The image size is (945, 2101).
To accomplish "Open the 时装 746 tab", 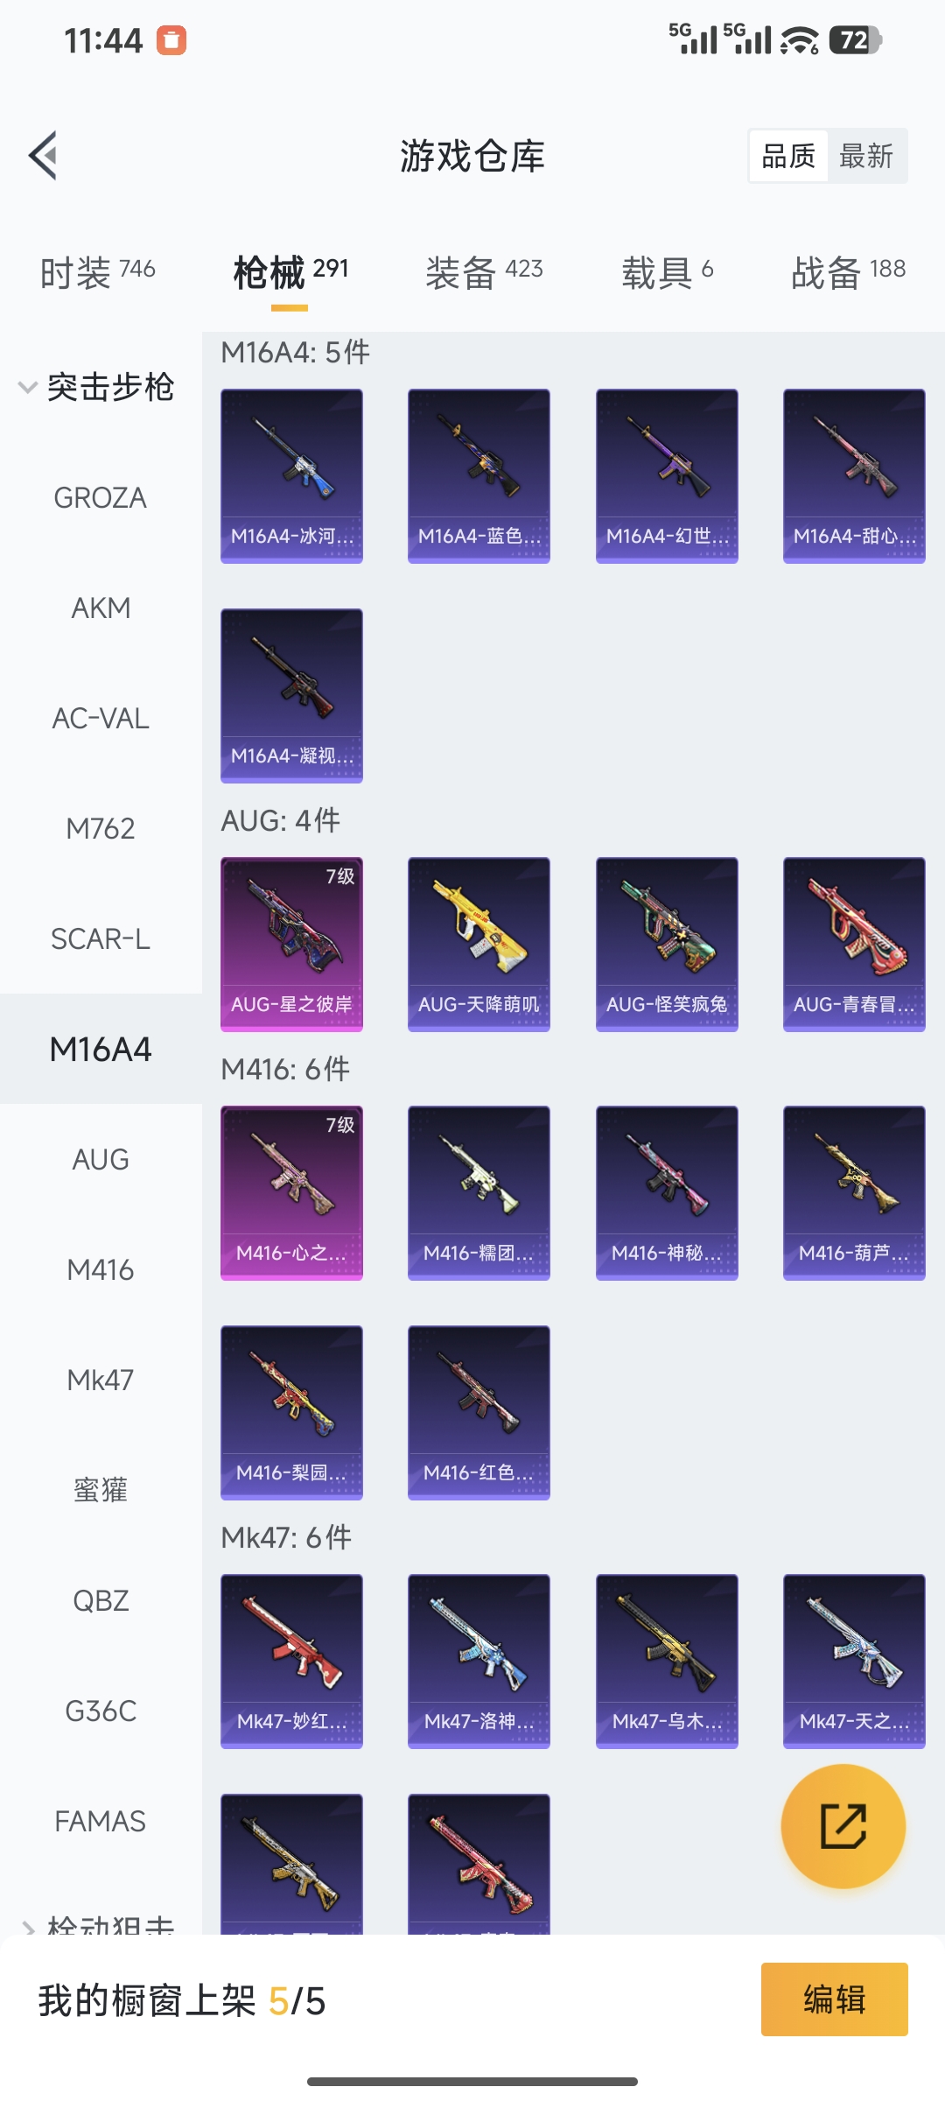I will pyautogui.click(x=97, y=271).
